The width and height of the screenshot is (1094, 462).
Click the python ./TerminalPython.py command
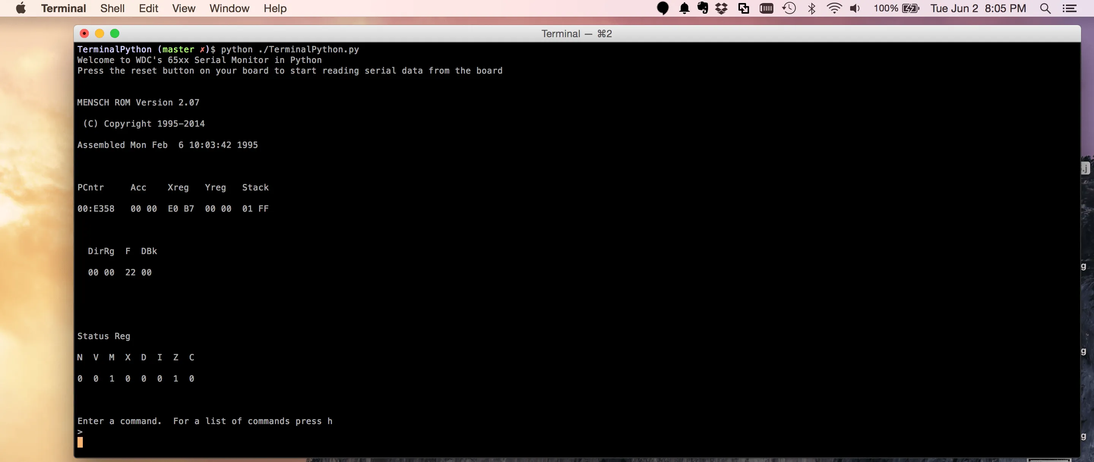[x=289, y=49]
